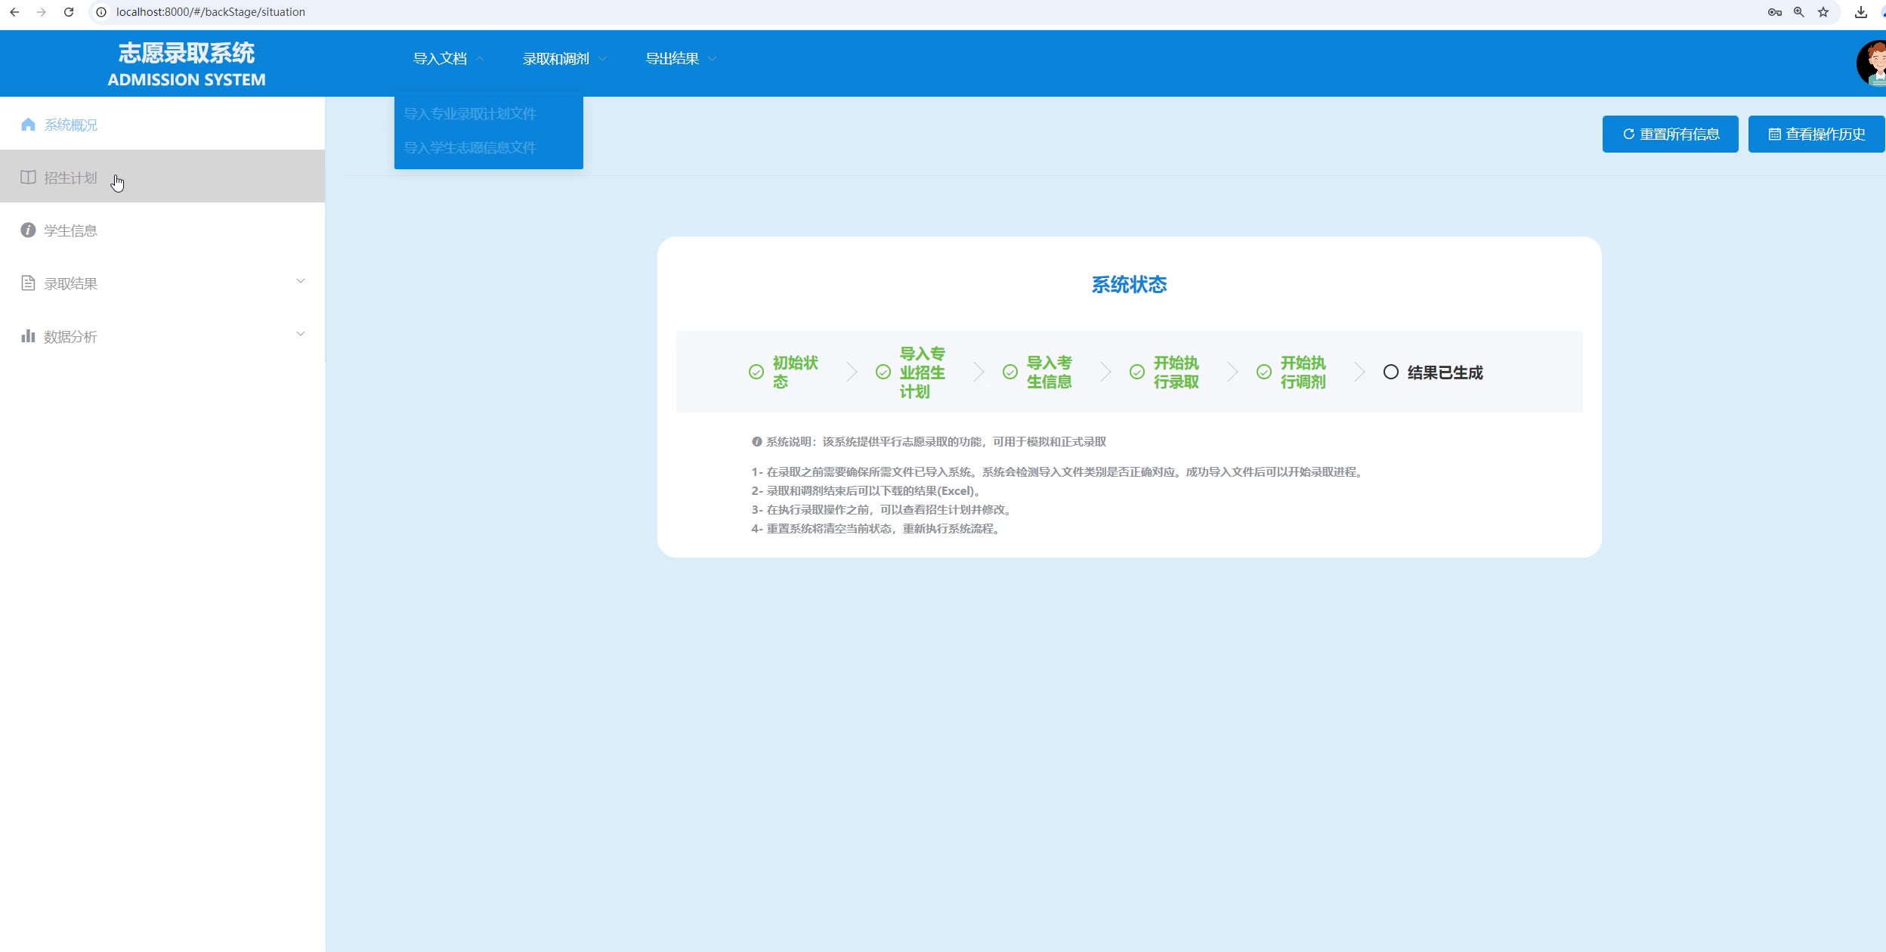Click the browser address bar URL
This screenshot has width=1886, height=952.
pyautogui.click(x=211, y=12)
